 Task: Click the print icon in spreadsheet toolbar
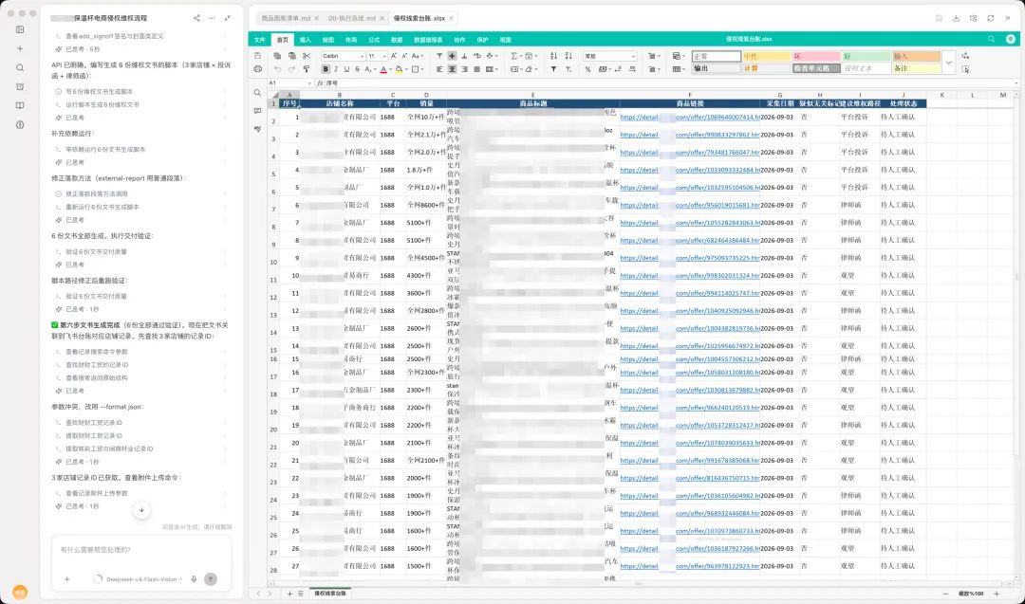point(257,69)
